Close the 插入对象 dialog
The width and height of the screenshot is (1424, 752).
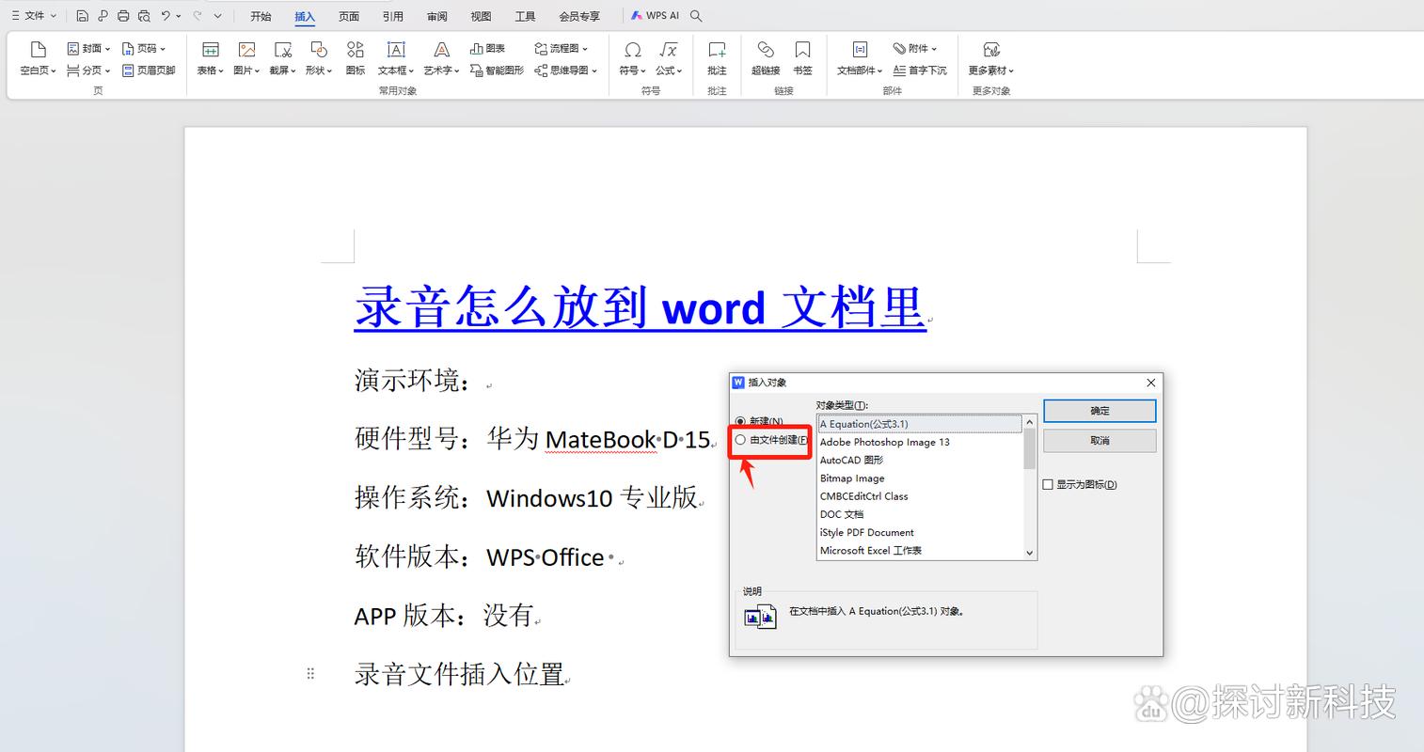(1151, 383)
